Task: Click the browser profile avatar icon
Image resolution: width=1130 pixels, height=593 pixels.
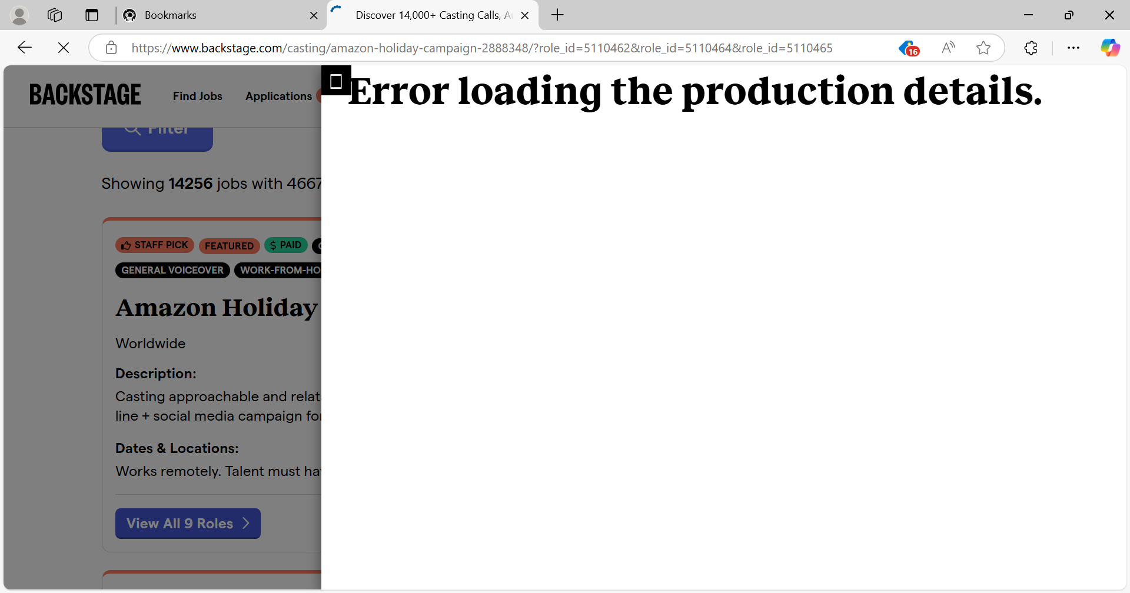Action: tap(19, 15)
